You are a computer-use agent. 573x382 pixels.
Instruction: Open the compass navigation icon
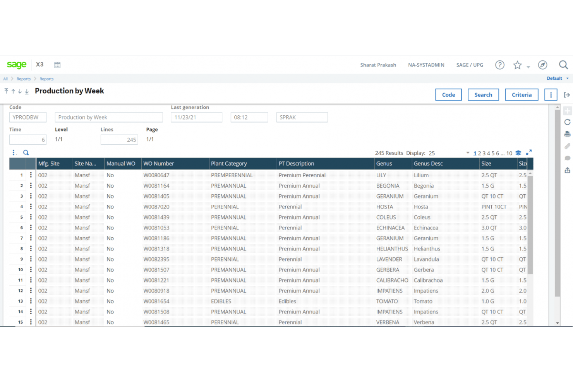(x=543, y=65)
